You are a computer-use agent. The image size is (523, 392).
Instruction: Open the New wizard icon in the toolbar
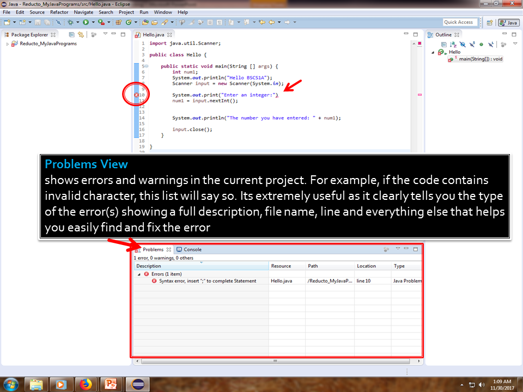(x=8, y=22)
